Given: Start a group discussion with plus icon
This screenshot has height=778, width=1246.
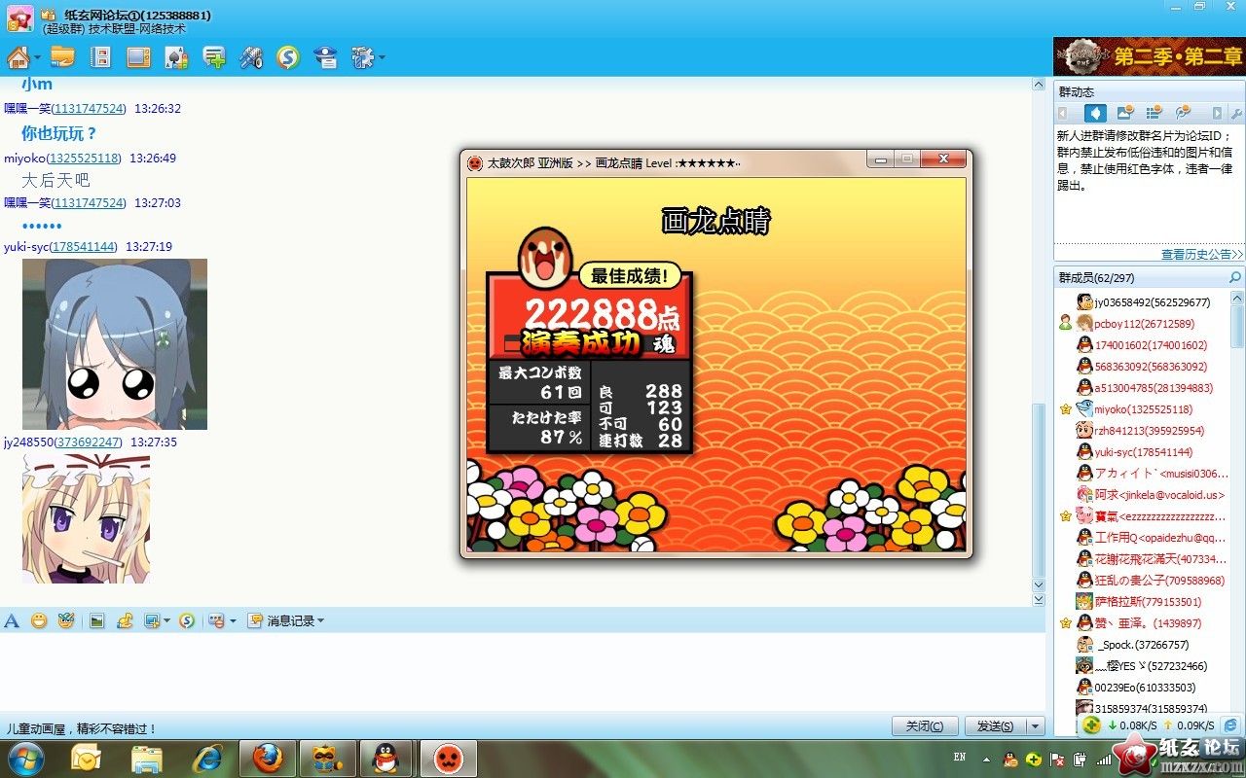Looking at the screenshot, I should 214,57.
